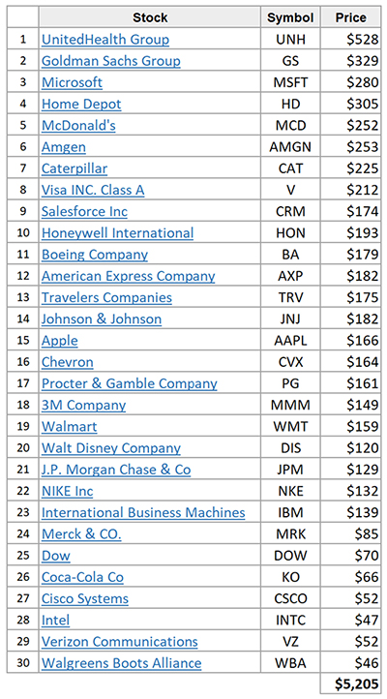Open the UnitedHealth Group link
This screenshot has height=699, width=387.
tap(105, 40)
